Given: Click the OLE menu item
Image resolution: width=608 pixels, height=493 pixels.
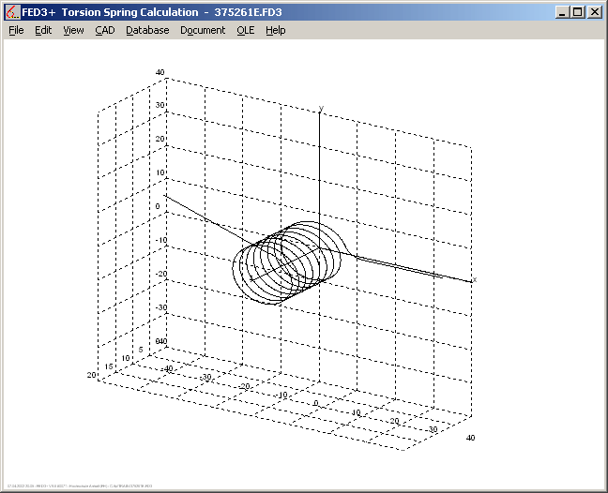Looking at the screenshot, I should tap(245, 30).
